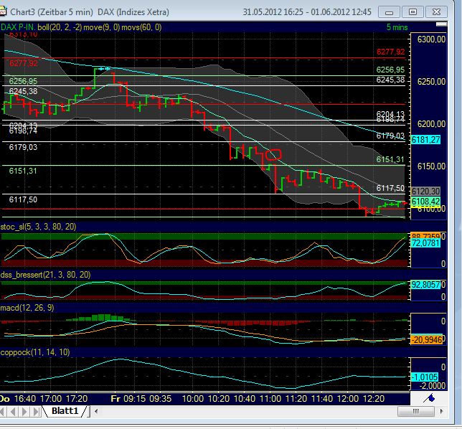The height and width of the screenshot is (429, 462).
Task: Jump to the last sheet tab arrow
Action: click(36, 411)
